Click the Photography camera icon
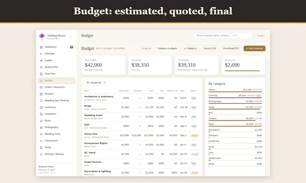Viewport: 306px width, 183px height. (41, 128)
